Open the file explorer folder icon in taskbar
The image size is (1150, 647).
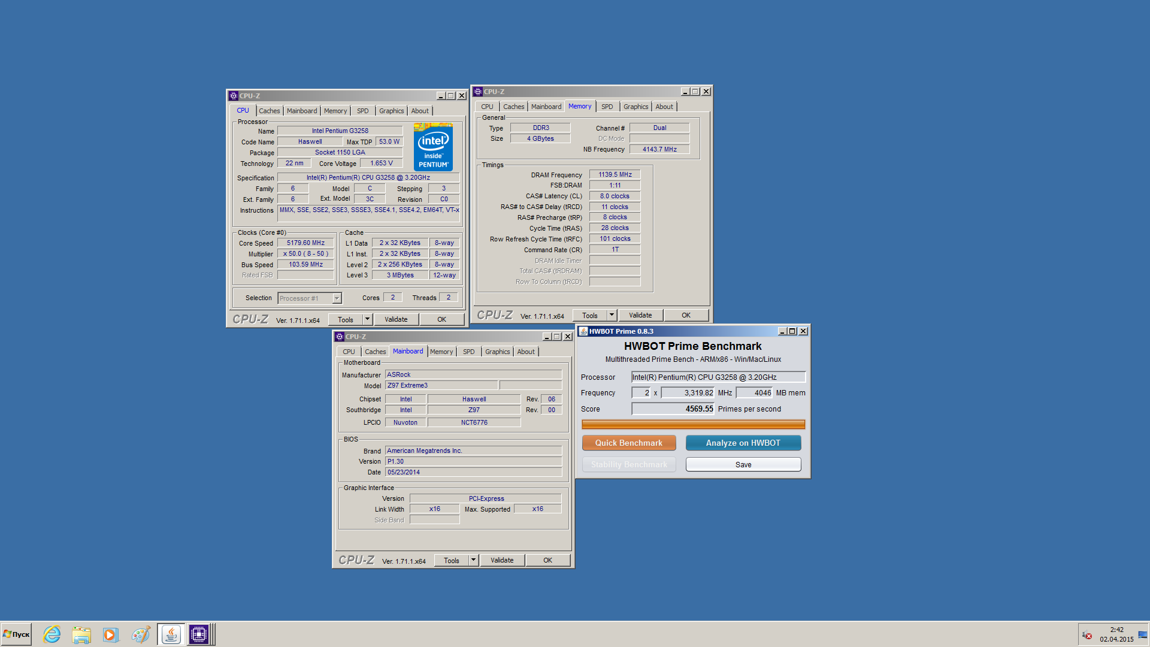click(81, 634)
